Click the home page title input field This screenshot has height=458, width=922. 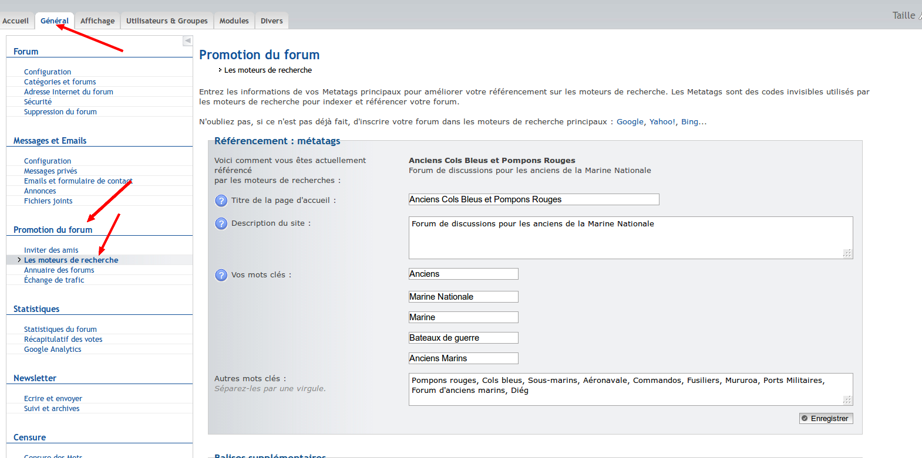pos(534,199)
